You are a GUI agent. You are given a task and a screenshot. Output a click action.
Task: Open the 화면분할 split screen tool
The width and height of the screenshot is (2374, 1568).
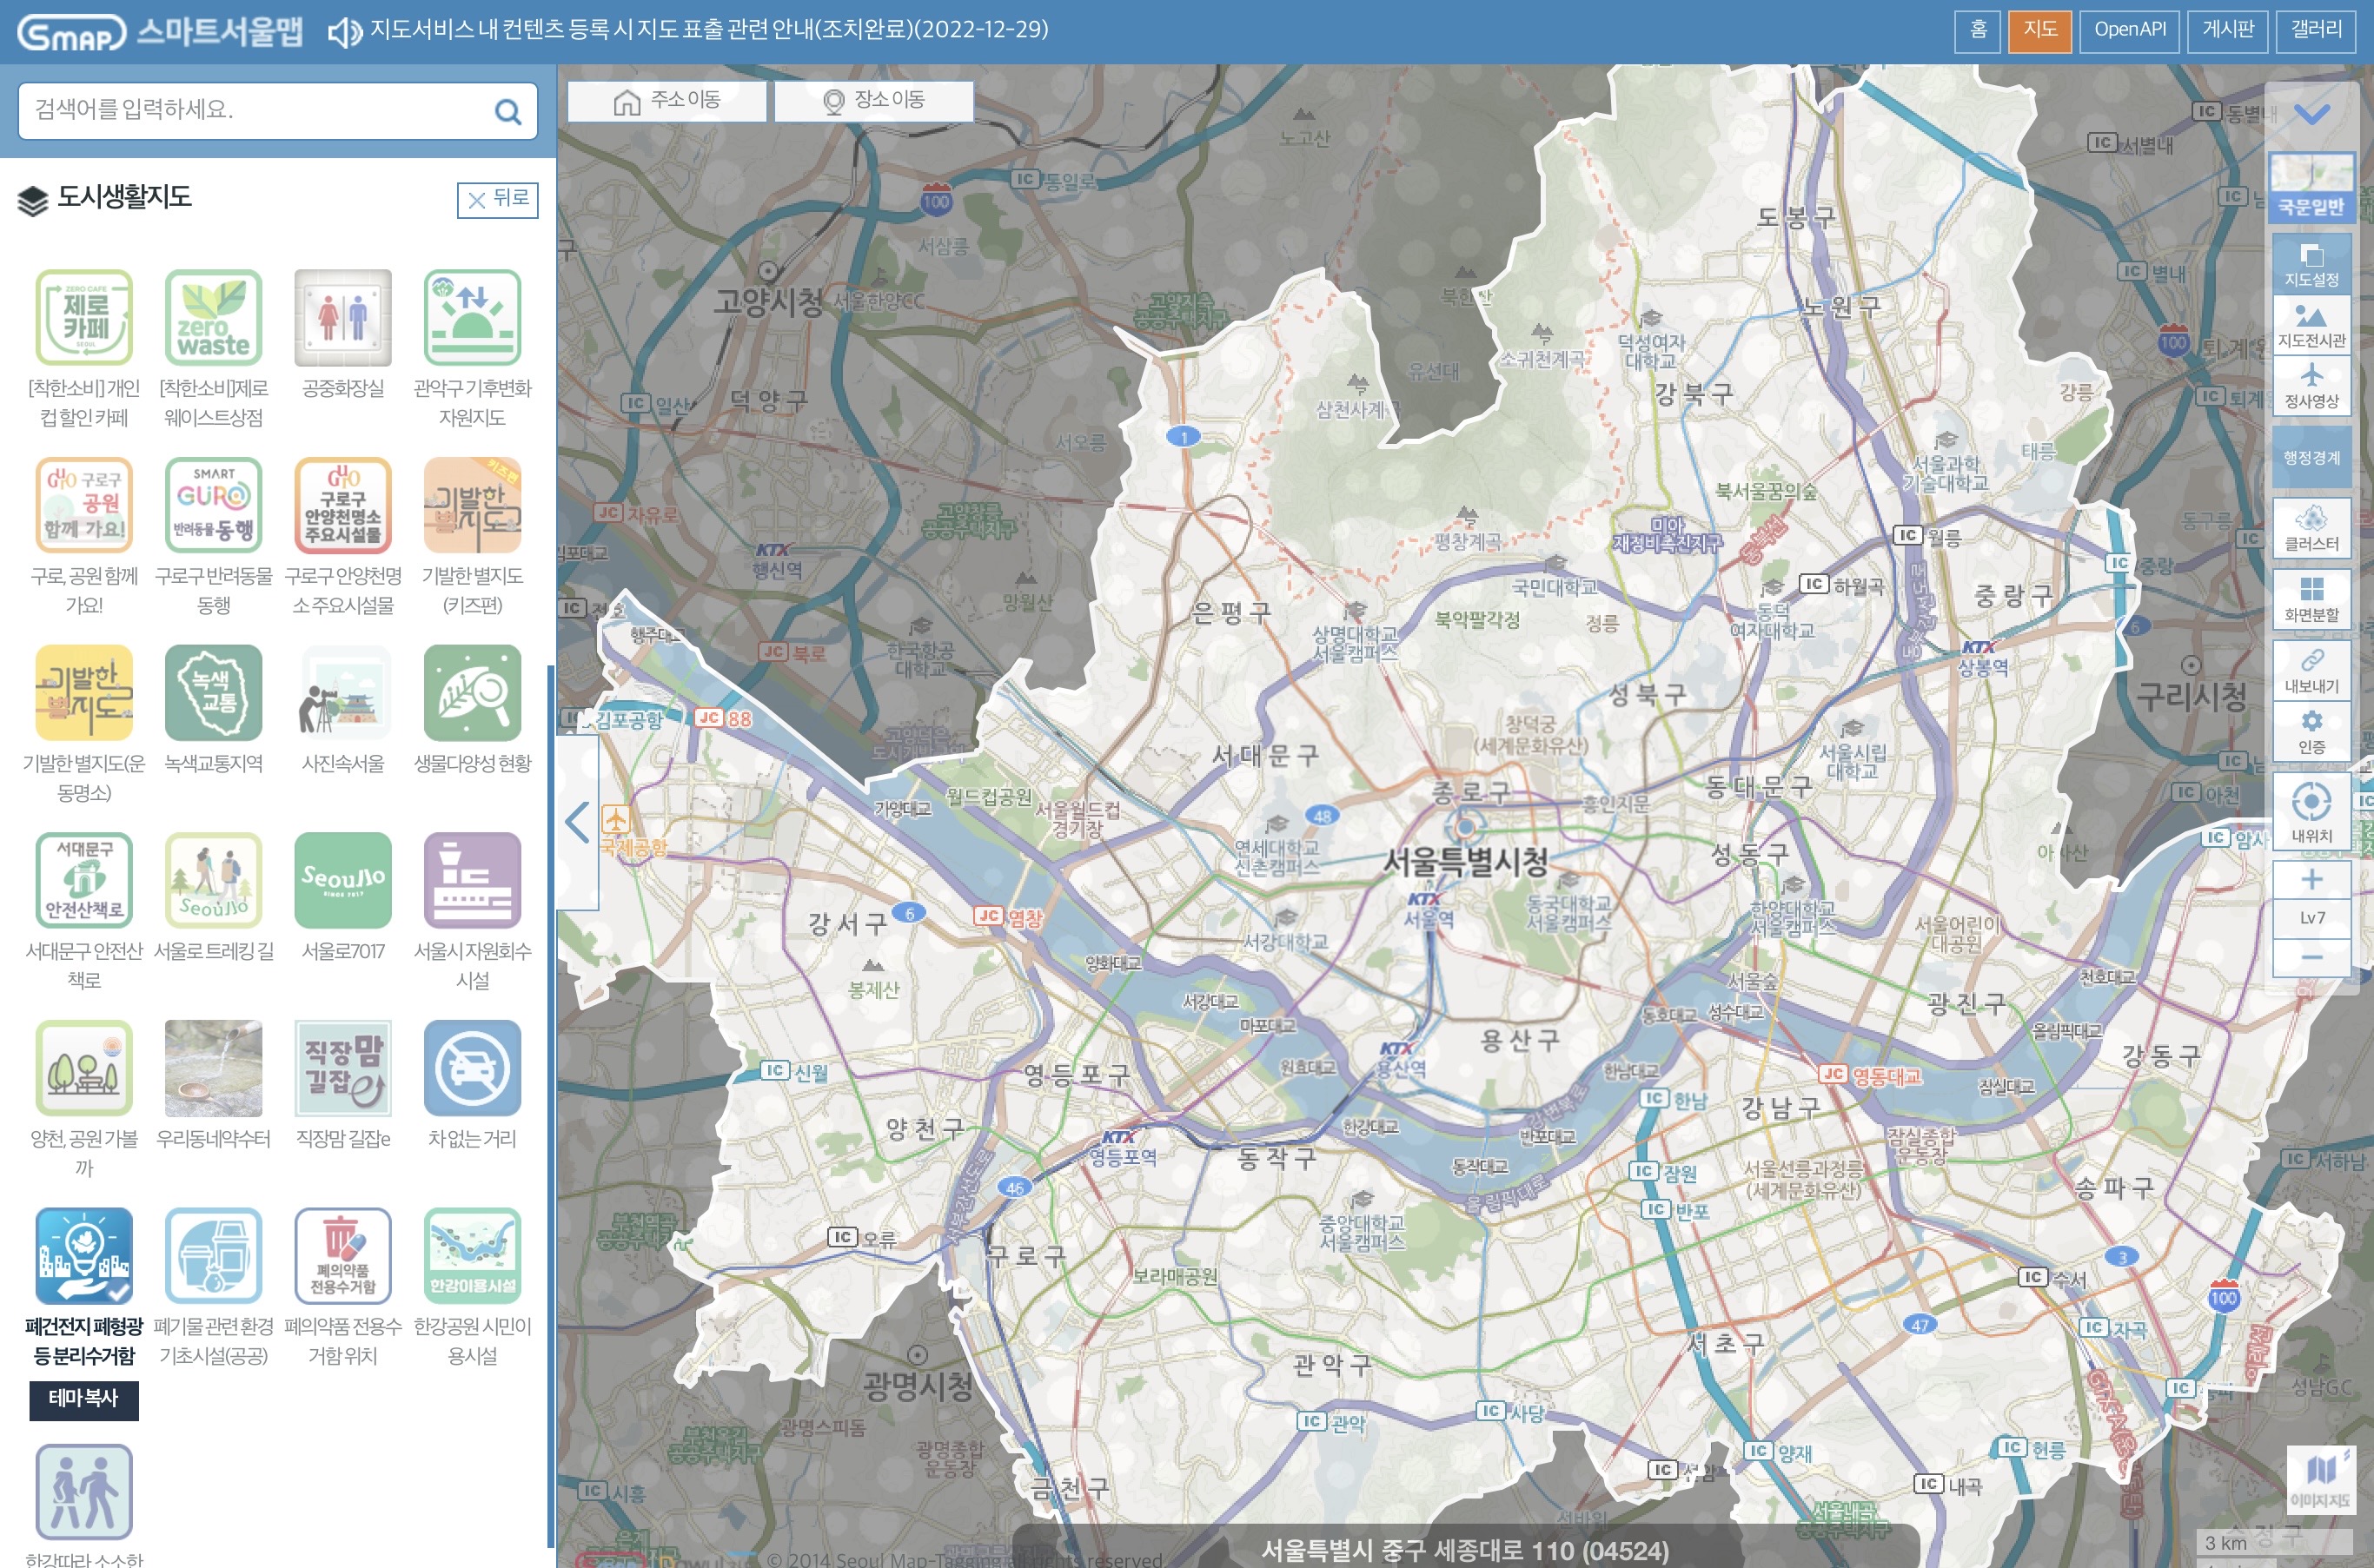2311,598
